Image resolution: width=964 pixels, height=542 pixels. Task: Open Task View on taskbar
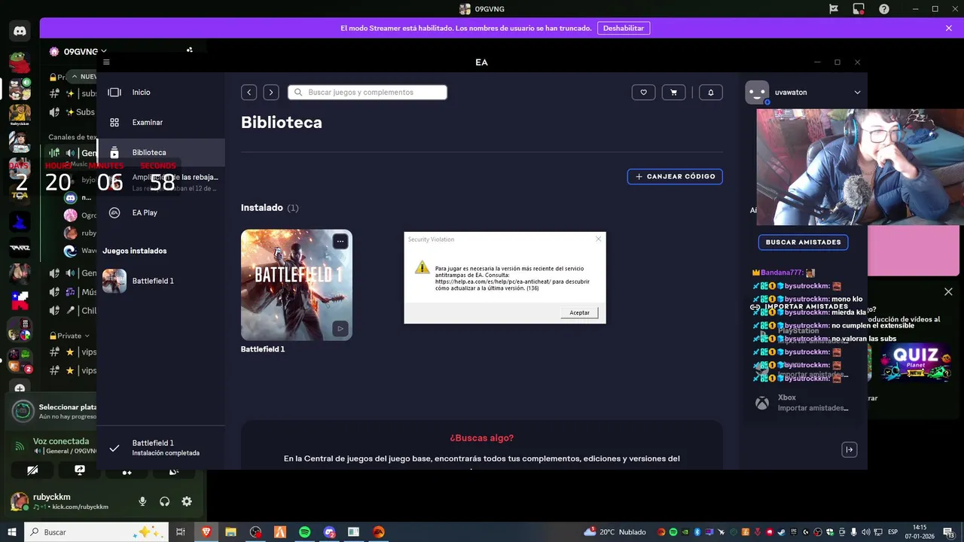181,532
